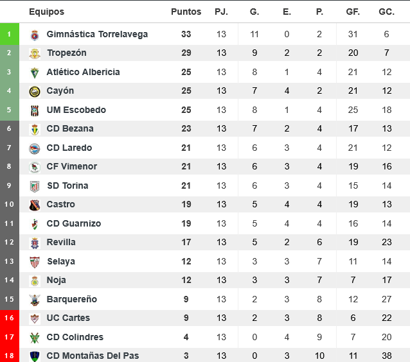Open the CD Montañas Del Pas link
The width and height of the screenshot is (410, 362).
tap(93, 356)
